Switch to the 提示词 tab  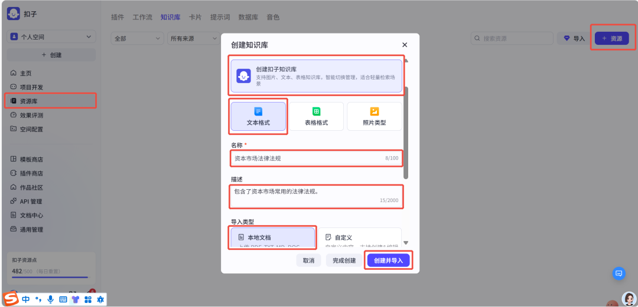pos(220,17)
